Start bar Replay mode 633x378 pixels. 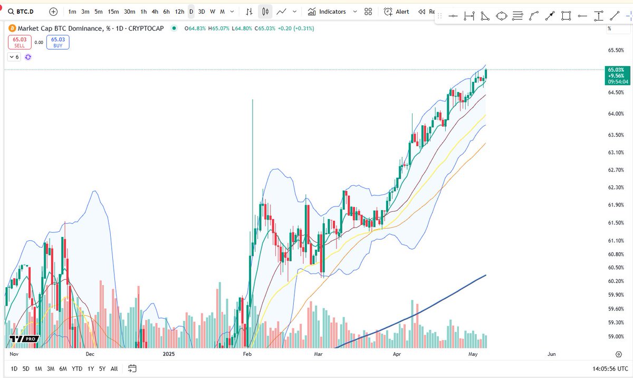[426, 11]
